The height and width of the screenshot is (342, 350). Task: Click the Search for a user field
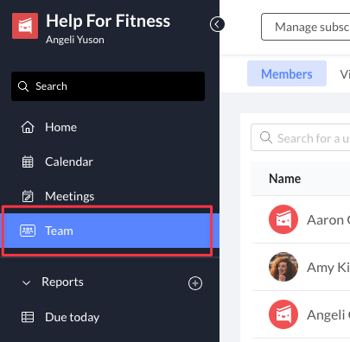tap(301, 137)
